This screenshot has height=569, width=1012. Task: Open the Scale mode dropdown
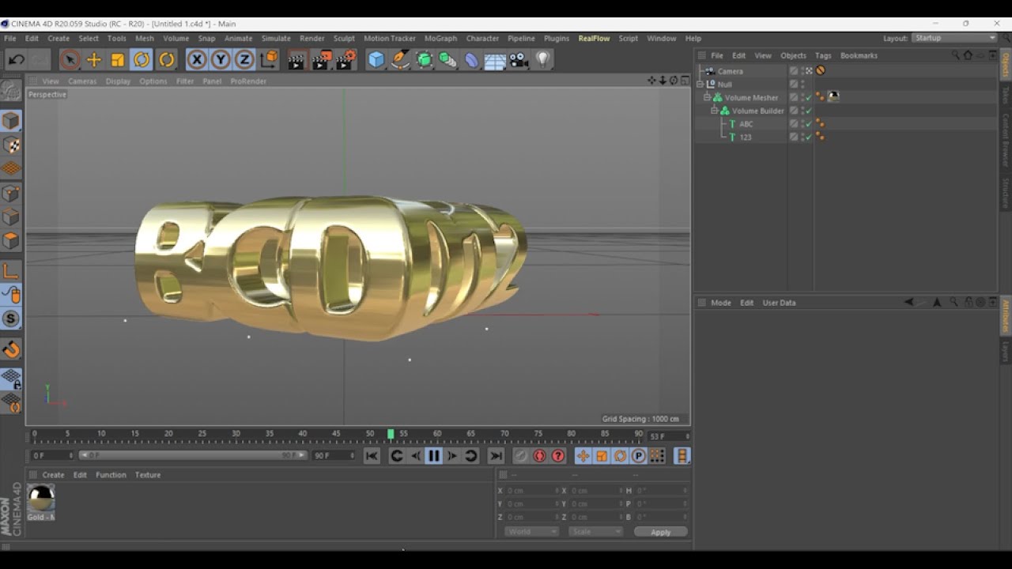[x=595, y=532]
